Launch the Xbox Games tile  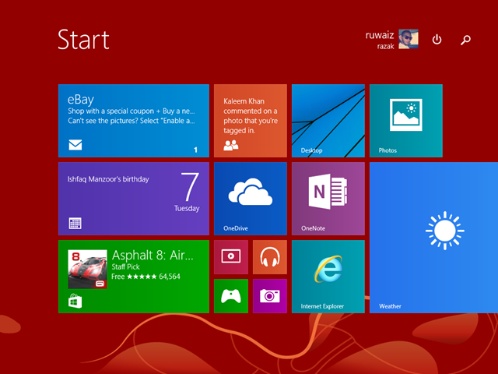pyautogui.click(x=230, y=295)
